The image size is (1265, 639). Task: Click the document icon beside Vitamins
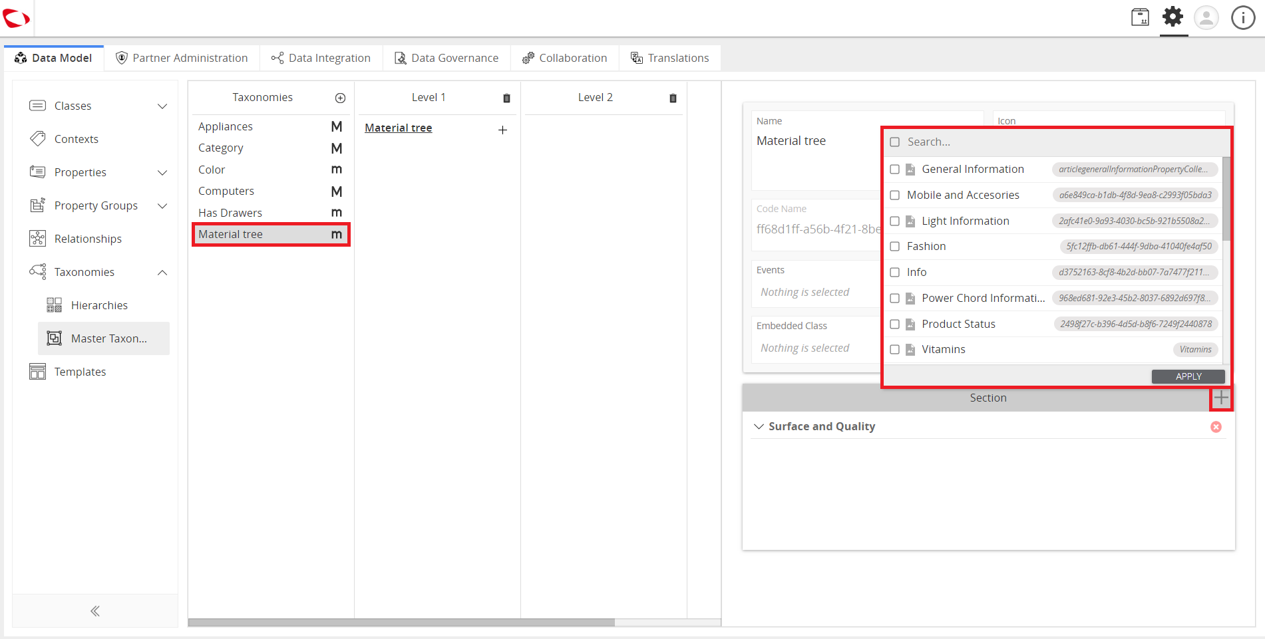[x=910, y=350]
